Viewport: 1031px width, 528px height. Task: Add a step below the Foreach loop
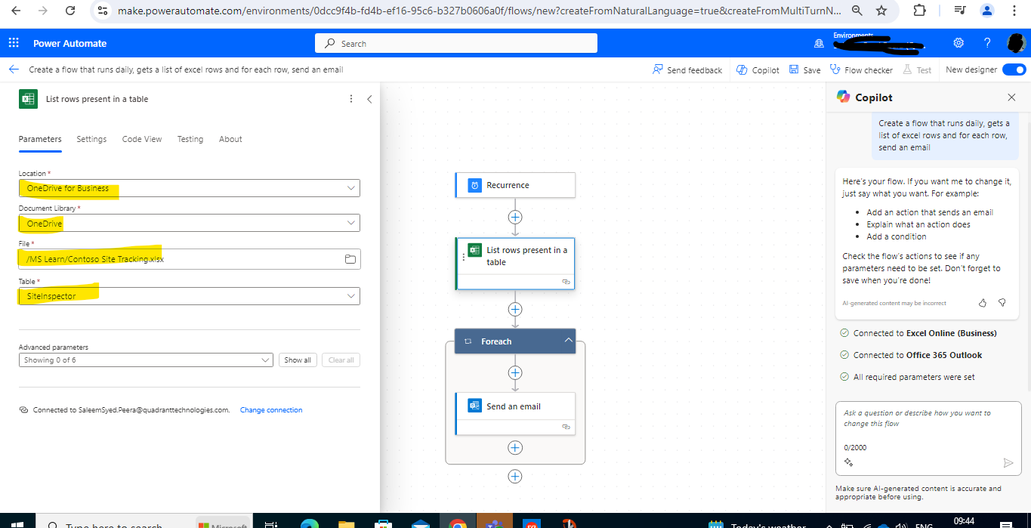(515, 477)
